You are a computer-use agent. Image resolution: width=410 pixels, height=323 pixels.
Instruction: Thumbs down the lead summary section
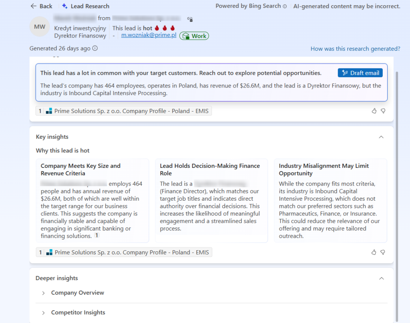[383, 111]
